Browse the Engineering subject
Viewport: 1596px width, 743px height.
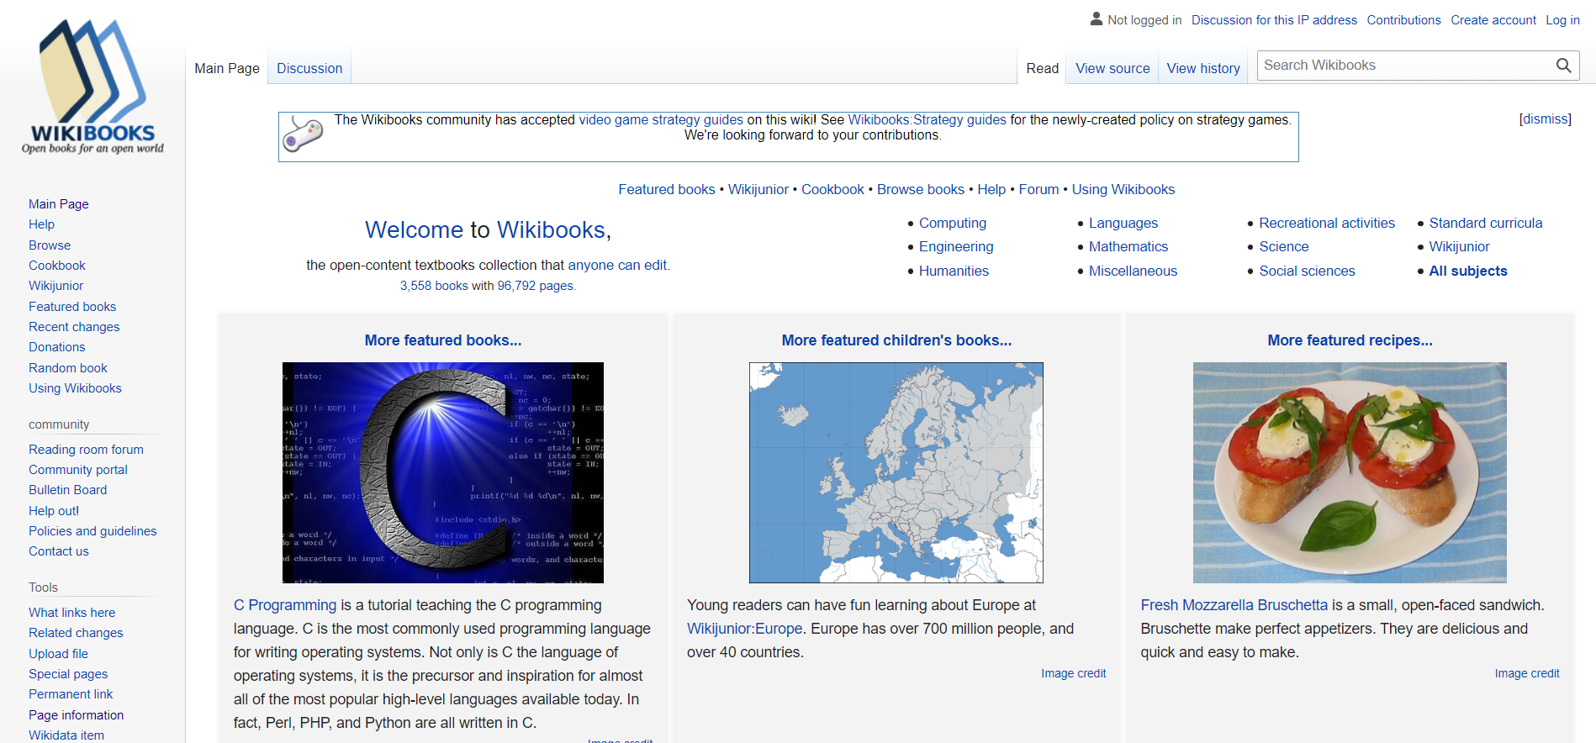pos(956,247)
